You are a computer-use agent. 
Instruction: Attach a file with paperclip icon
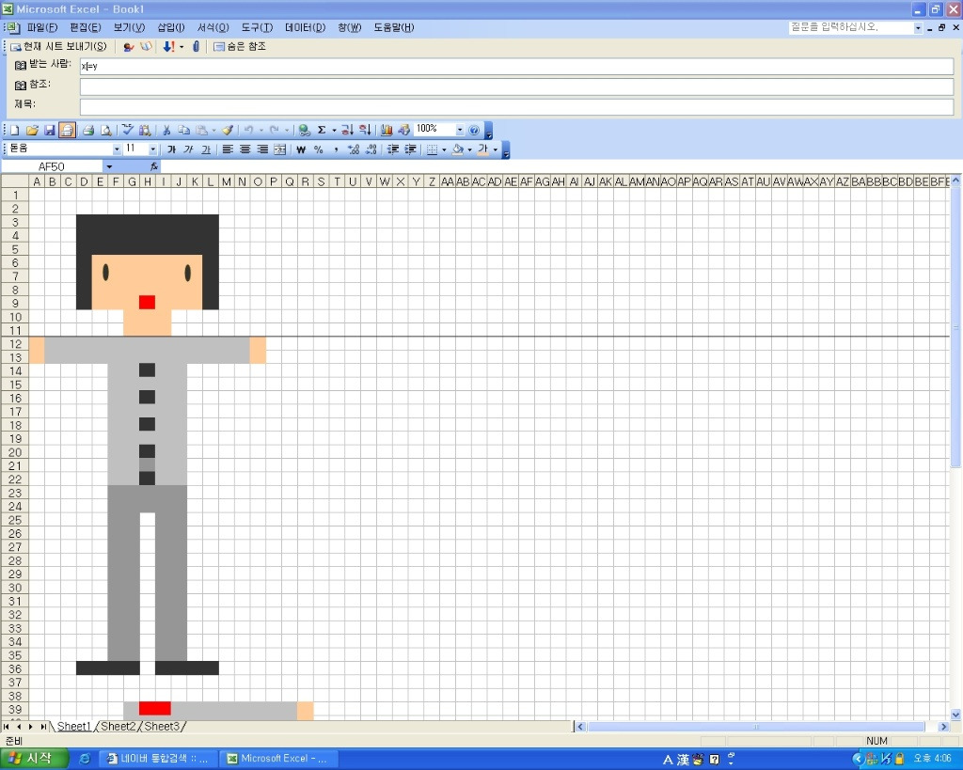(x=196, y=46)
